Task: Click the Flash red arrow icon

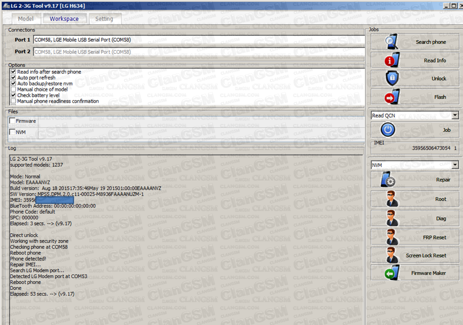Action: click(392, 97)
